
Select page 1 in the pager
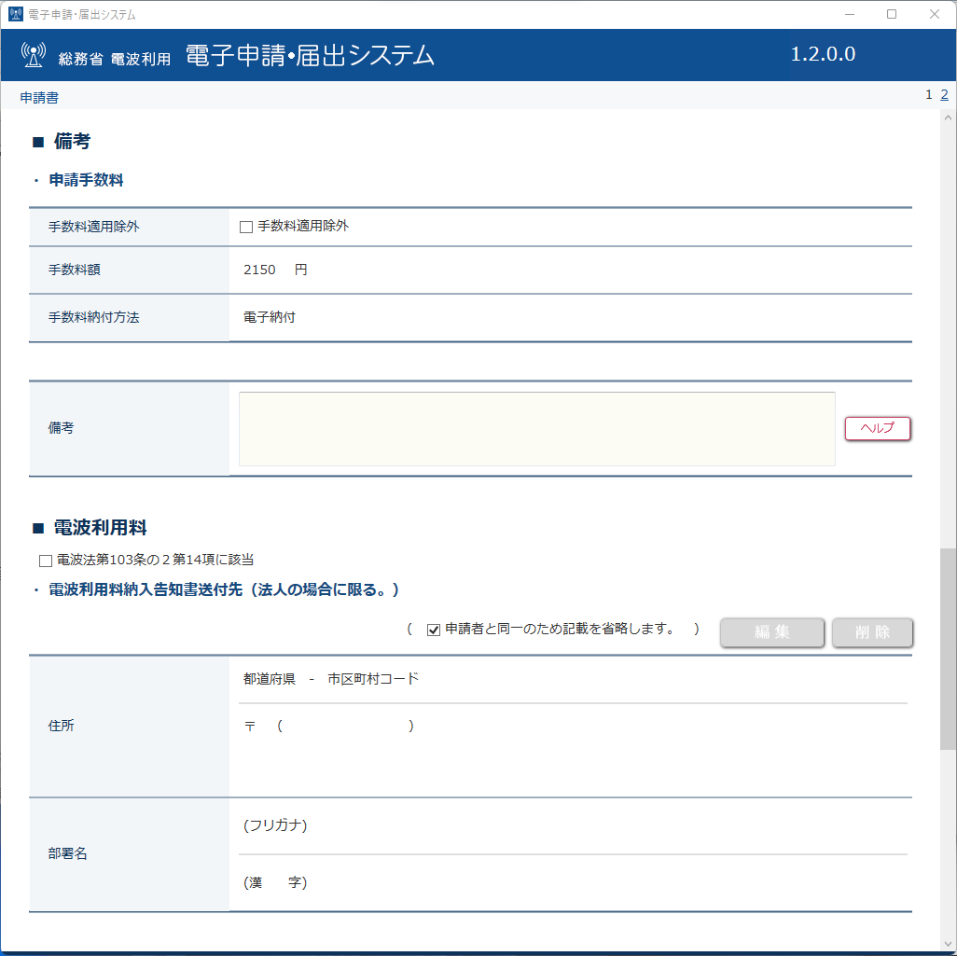[929, 94]
